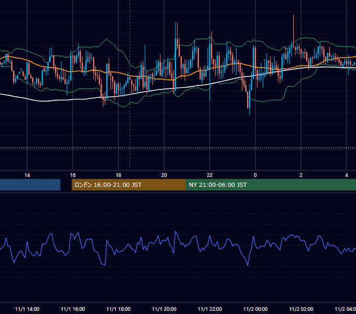356x314 pixels.
Task: Click the 11/1 18:00 date label
Action: [118, 309]
